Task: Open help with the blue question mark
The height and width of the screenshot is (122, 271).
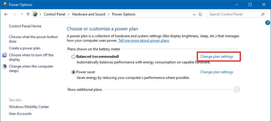Action: (x=267, y=23)
